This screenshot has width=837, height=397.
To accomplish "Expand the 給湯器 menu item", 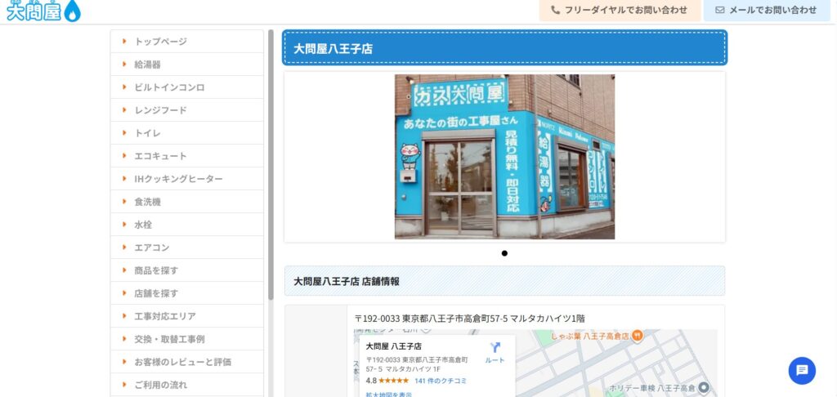I will (x=147, y=64).
